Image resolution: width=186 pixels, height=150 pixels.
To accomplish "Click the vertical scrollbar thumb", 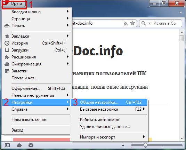I will [x=181, y=38].
